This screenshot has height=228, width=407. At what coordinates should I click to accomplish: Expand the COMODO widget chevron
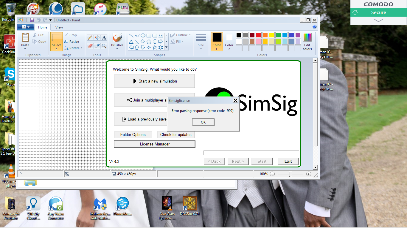[x=378, y=20]
